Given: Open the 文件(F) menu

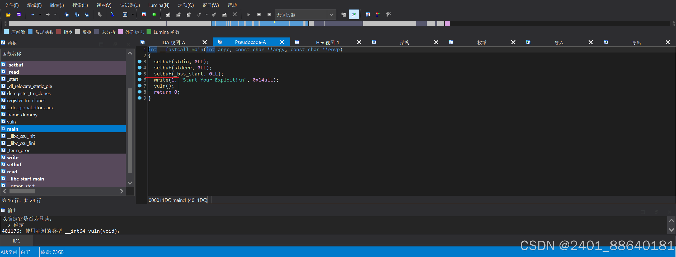Looking at the screenshot, I should coord(12,5).
